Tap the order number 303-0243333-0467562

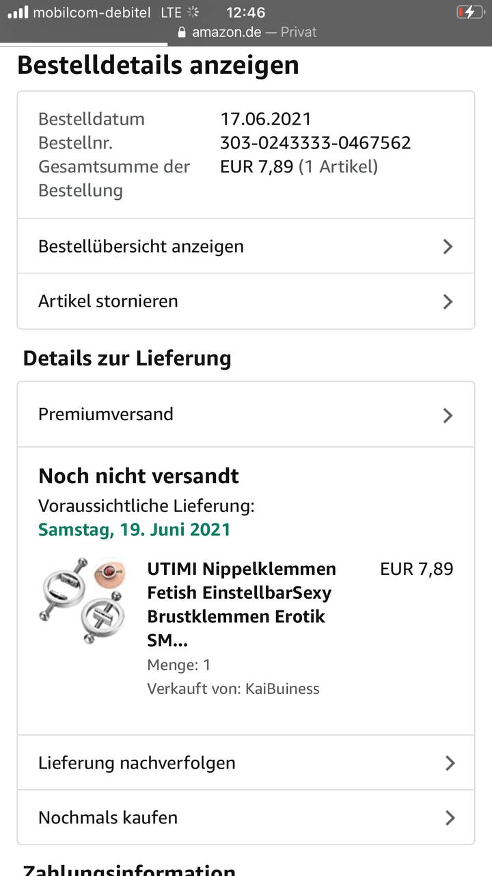coord(315,142)
